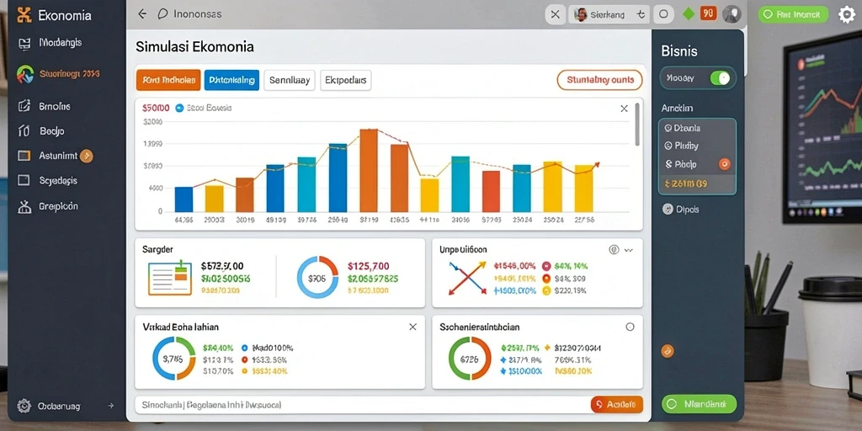Viewport: 862px width, 431px height.
Task: Click the crossed arrows icon in Unpe card
Action: click(466, 278)
